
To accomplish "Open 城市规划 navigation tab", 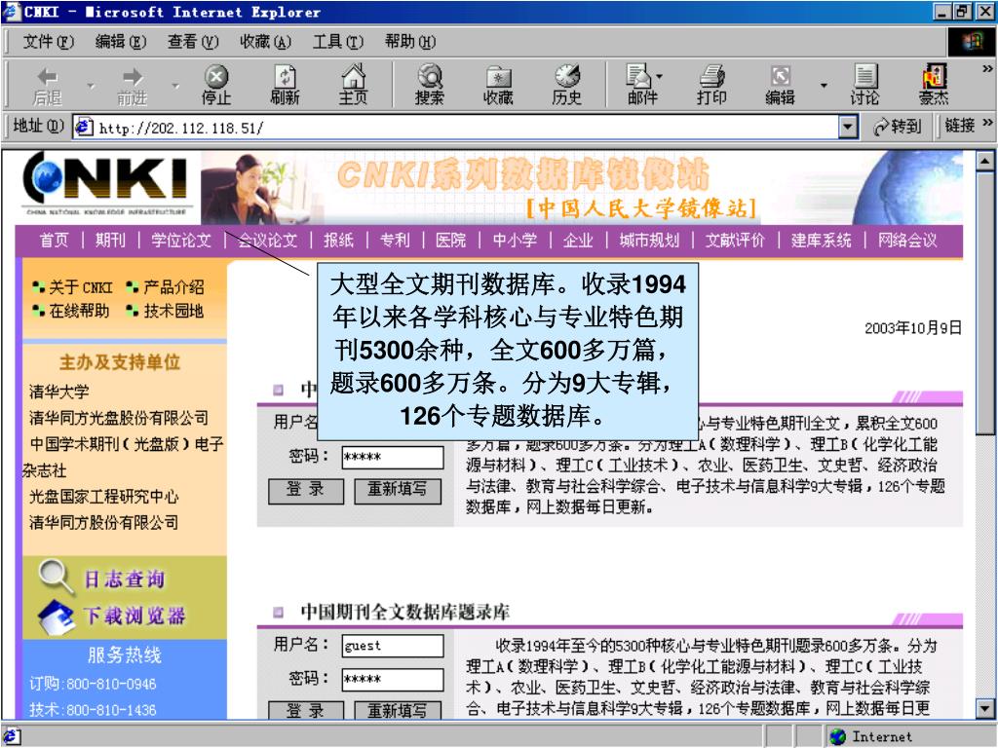I will tap(649, 240).
